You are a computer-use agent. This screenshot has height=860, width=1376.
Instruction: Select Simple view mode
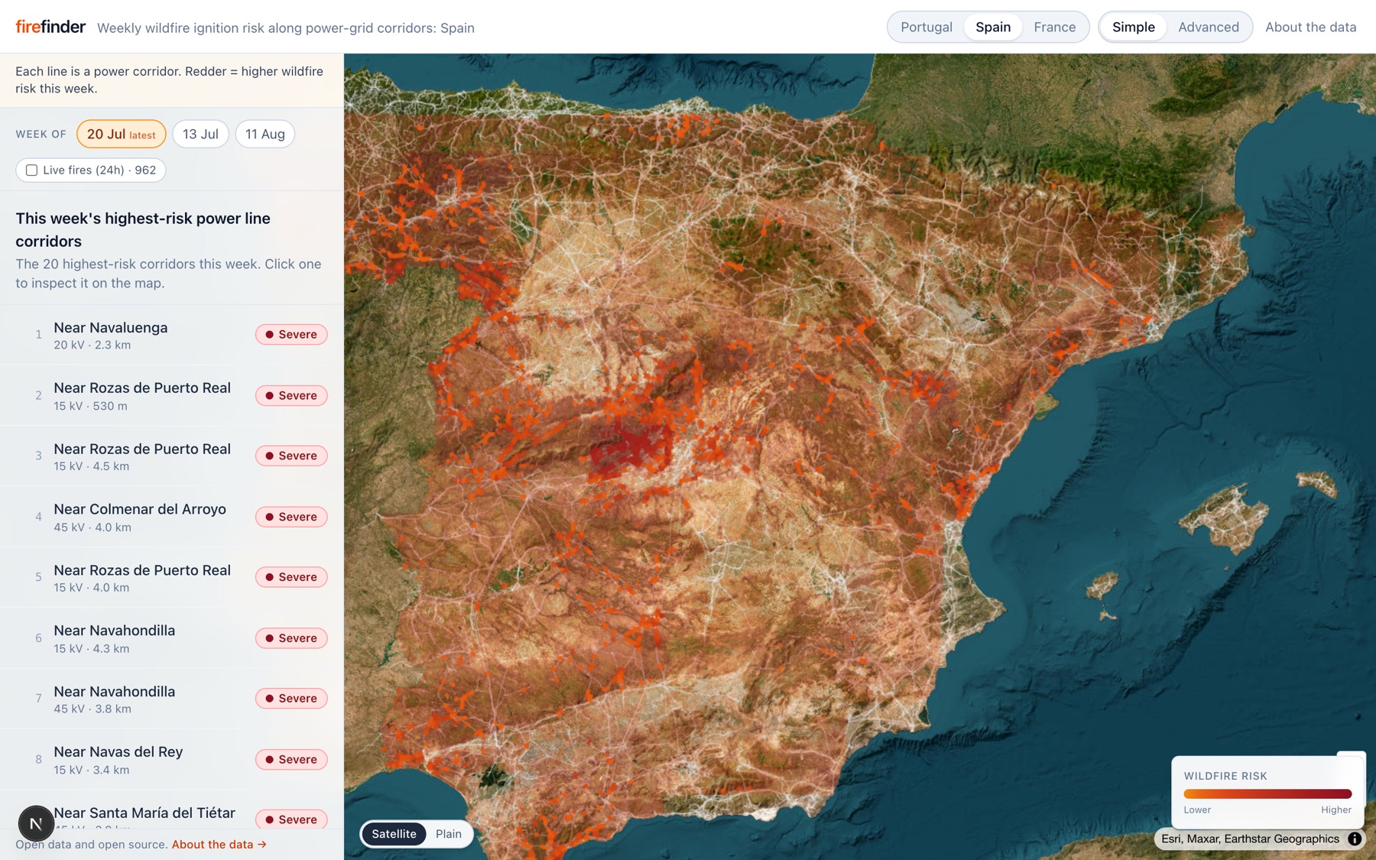(1133, 27)
